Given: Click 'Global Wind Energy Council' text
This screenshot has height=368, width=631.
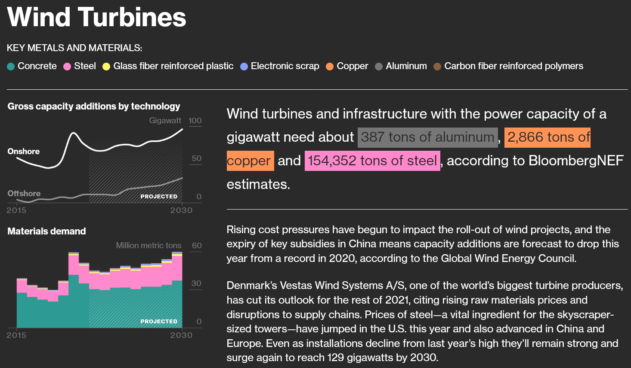Looking at the screenshot, I should pos(508,259).
